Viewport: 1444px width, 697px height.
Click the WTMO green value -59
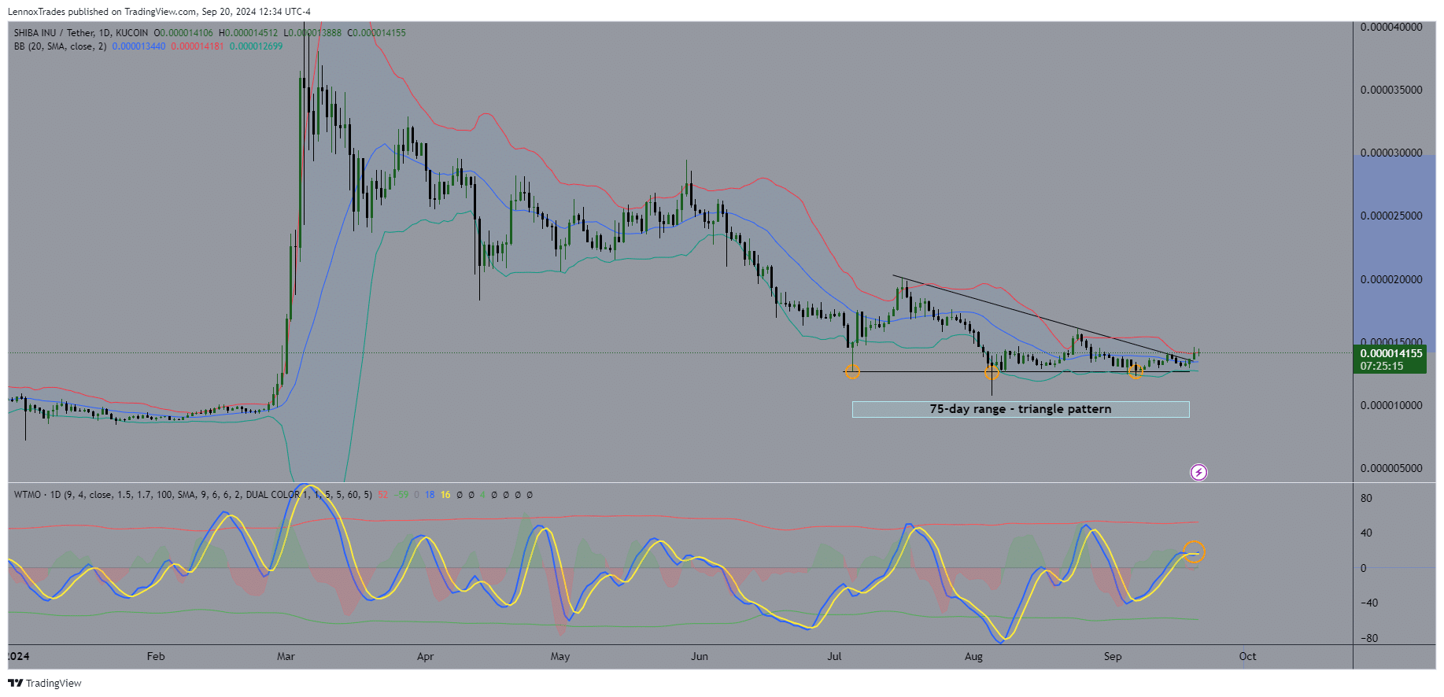pos(402,495)
